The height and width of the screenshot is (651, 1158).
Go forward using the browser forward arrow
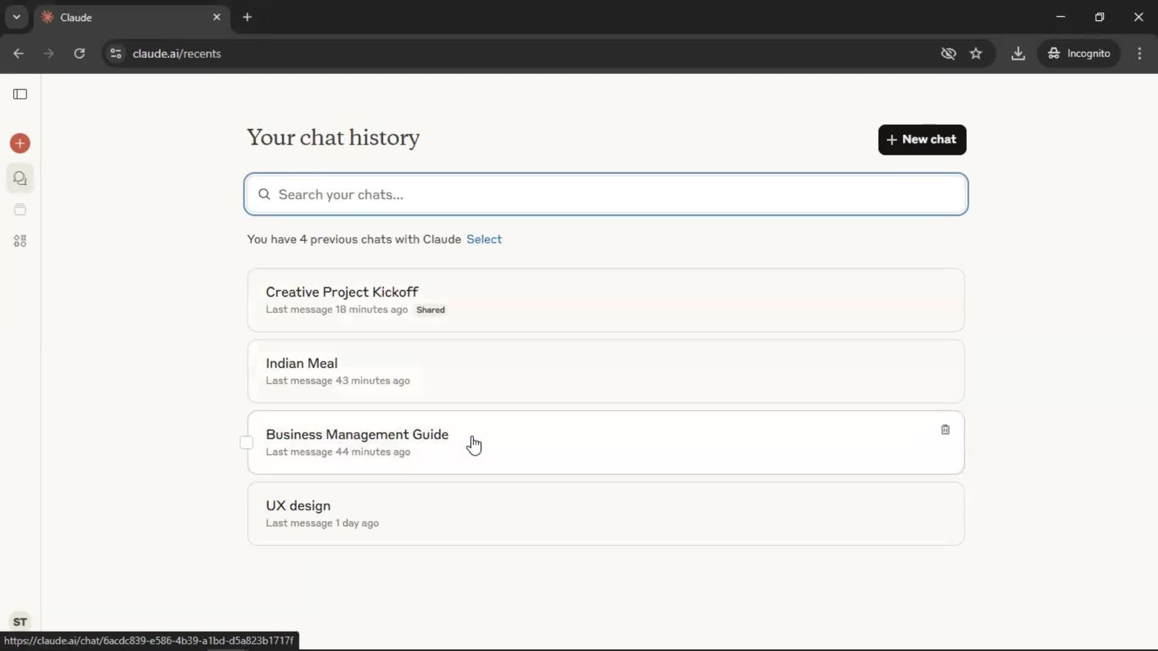pyautogui.click(x=49, y=54)
